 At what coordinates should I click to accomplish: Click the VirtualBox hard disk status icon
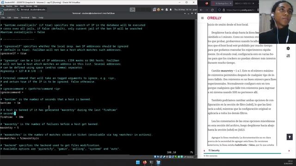point(155,157)
